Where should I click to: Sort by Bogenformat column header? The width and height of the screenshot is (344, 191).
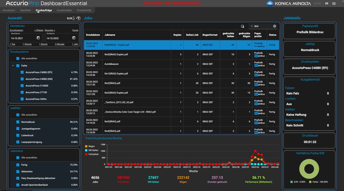(x=210, y=35)
